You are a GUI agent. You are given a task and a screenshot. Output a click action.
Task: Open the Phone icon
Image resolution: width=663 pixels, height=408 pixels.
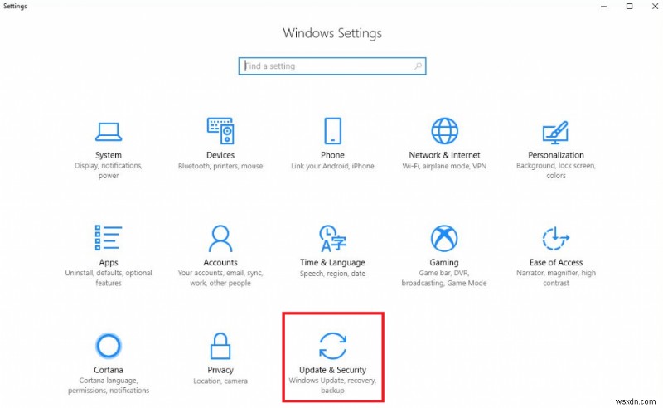[x=333, y=131]
